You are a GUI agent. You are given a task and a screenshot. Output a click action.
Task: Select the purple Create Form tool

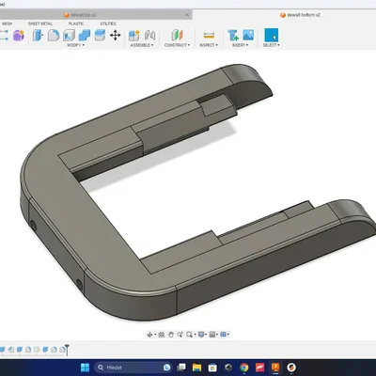pyautogui.click(x=19, y=36)
